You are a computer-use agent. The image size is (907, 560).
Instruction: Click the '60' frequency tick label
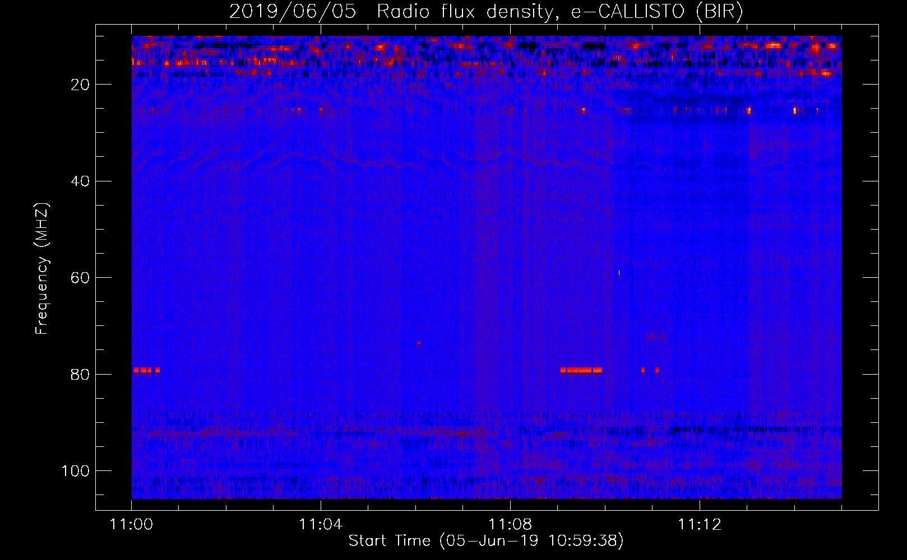(81, 278)
